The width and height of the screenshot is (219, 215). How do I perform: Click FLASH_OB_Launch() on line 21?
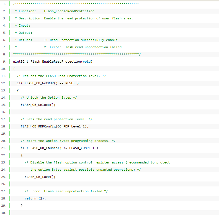point(45,148)
